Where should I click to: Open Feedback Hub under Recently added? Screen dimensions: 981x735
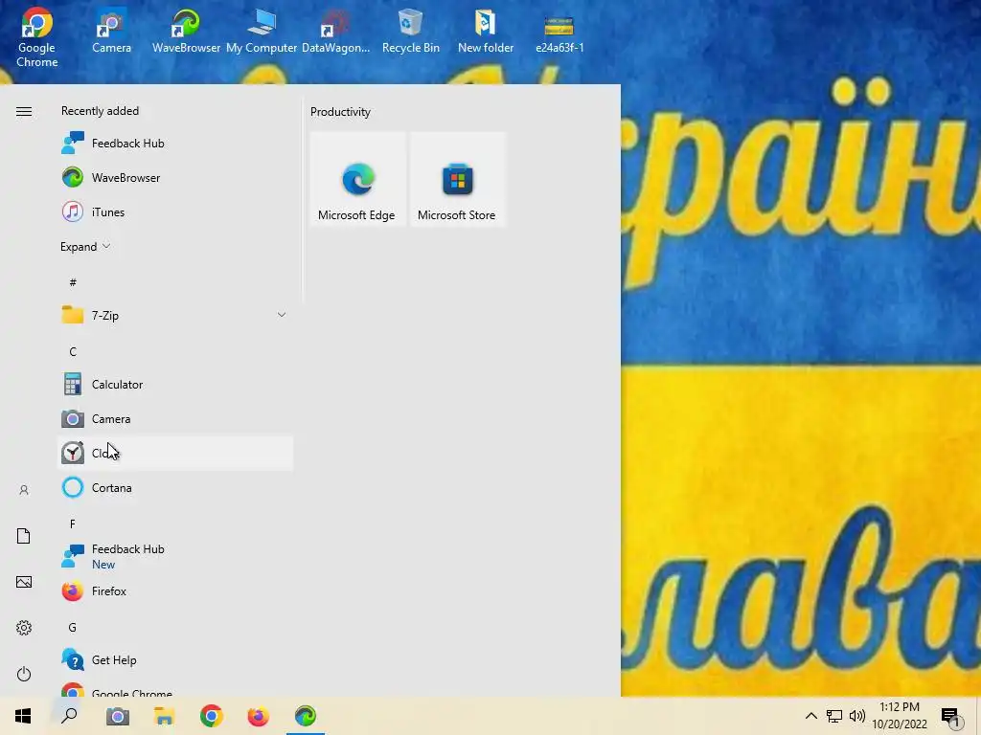pos(175,144)
